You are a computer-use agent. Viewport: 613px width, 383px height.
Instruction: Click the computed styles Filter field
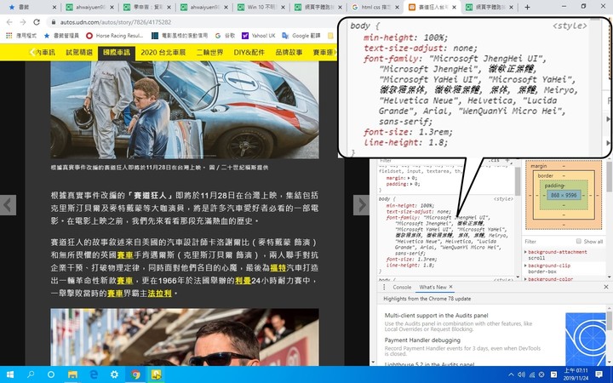point(547,242)
